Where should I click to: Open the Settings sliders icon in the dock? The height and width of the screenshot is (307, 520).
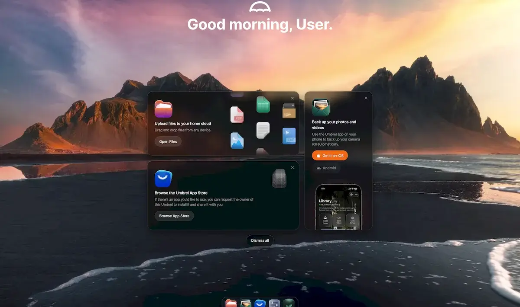274,304
